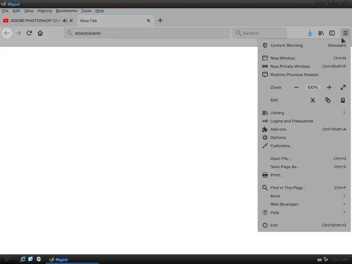Image resolution: width=352 pixels, height=264 pixels.
Task: Click the Copy icon in Edit row
Action: (x=328, y=100)
